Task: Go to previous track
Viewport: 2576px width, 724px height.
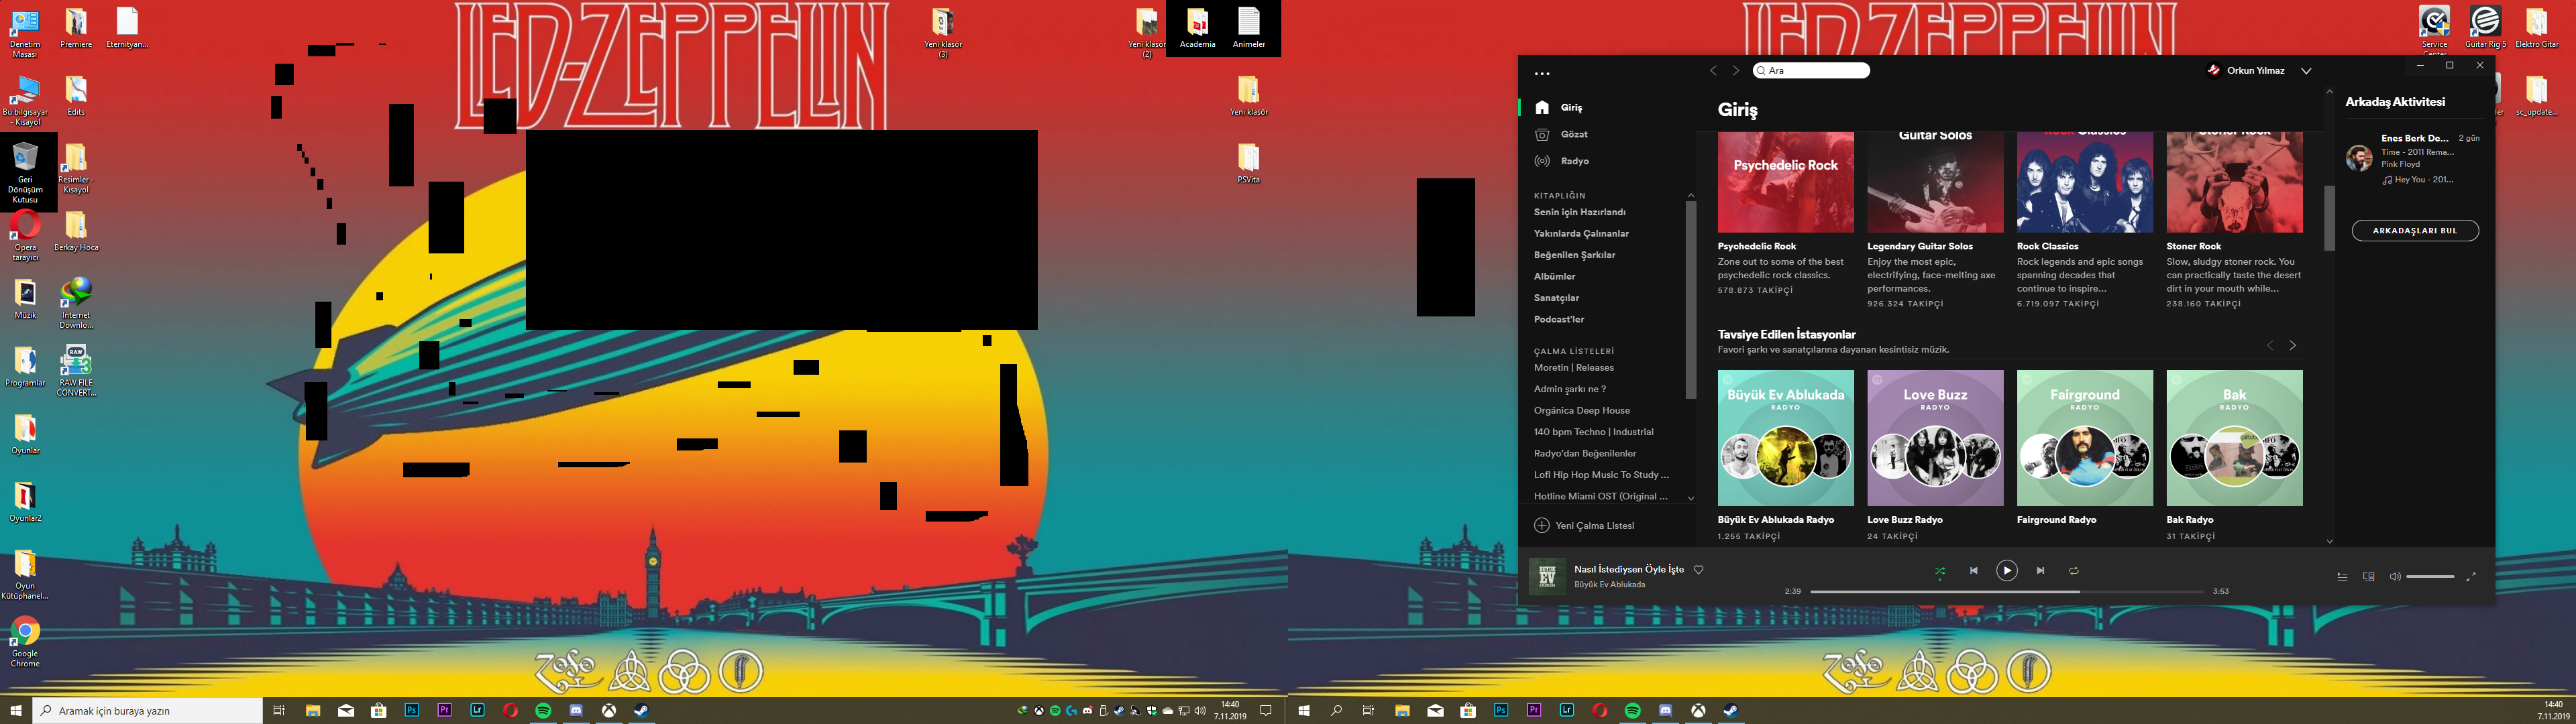Action: [1974, 571]
